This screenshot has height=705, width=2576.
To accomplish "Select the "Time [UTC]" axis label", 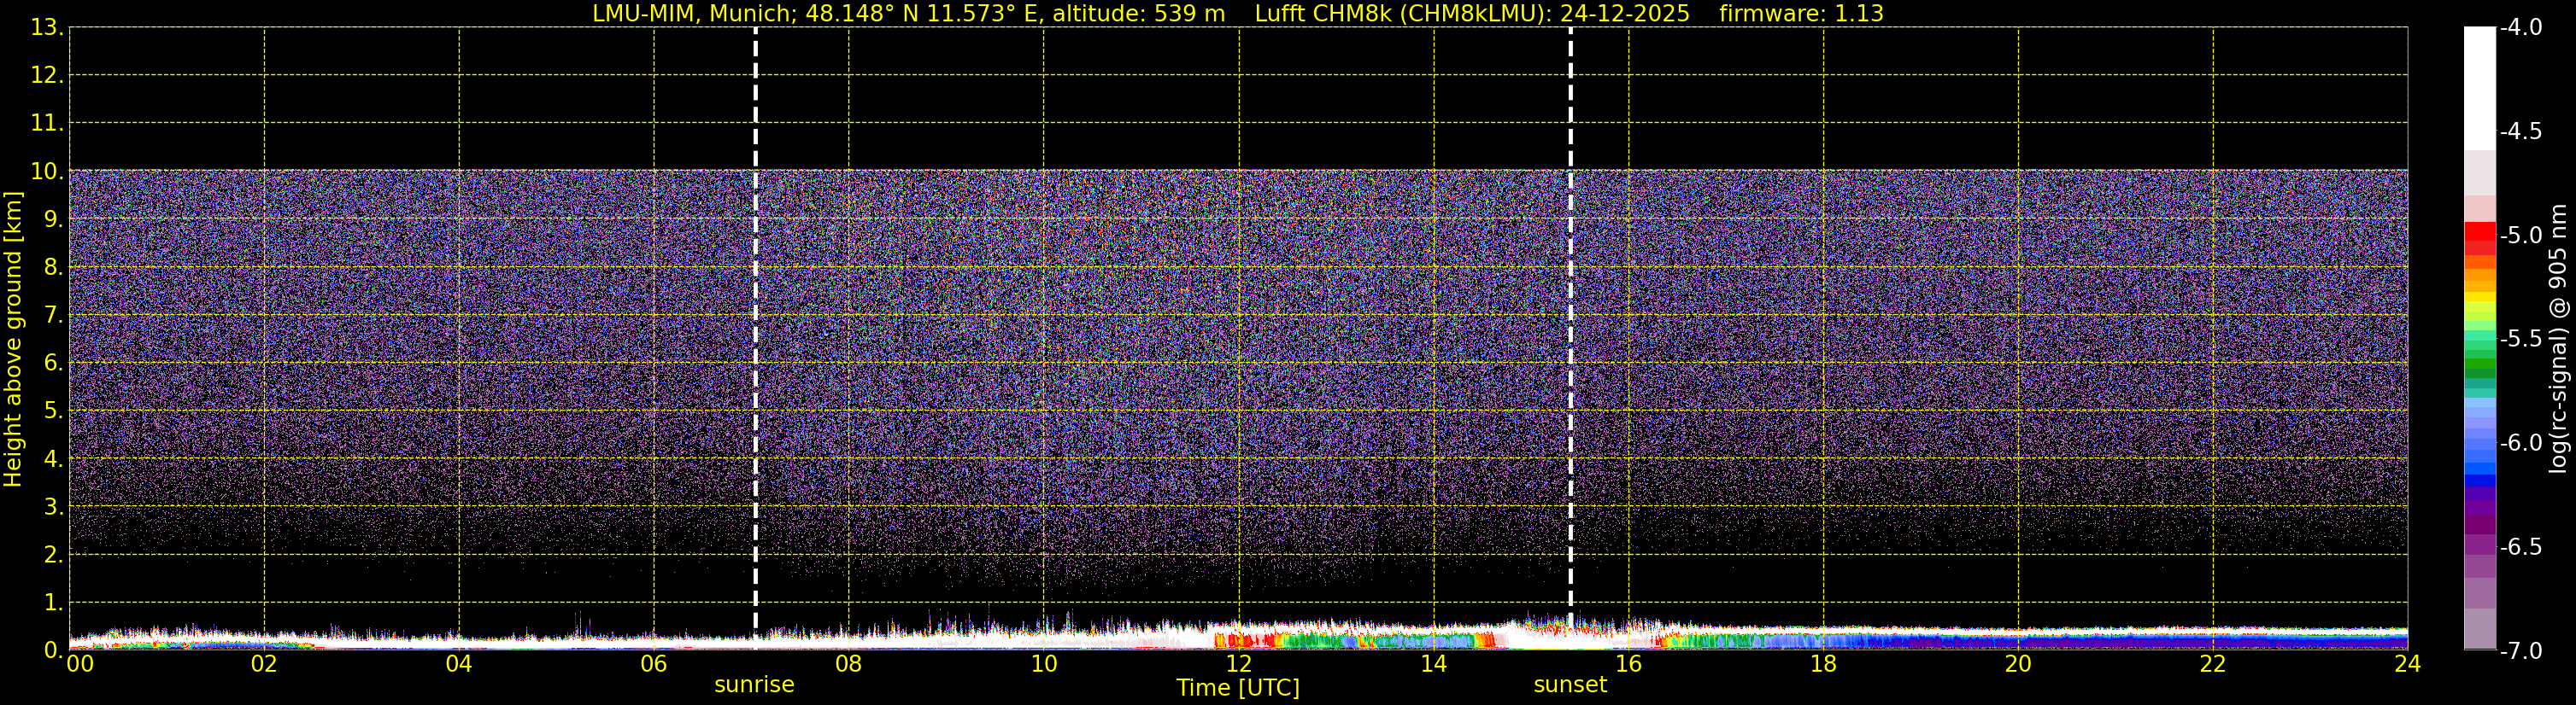I will click(1237, 688).
